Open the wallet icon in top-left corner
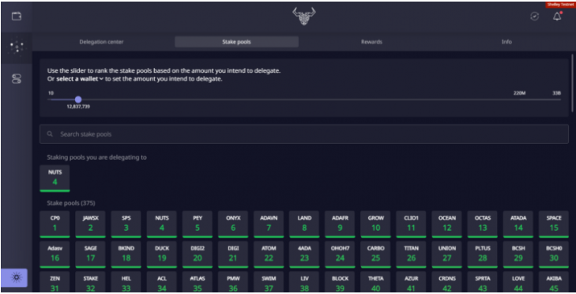This screenshot has height=294, width=576. (17, 16)
